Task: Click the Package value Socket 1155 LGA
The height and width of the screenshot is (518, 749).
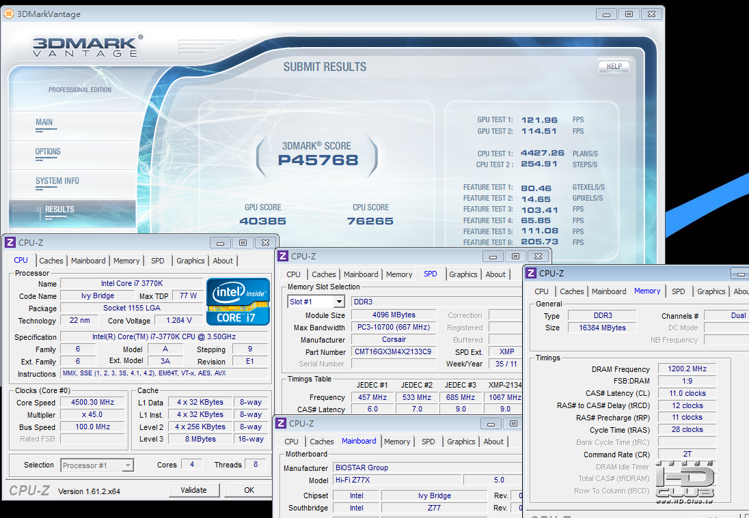Action: (132, 308)
